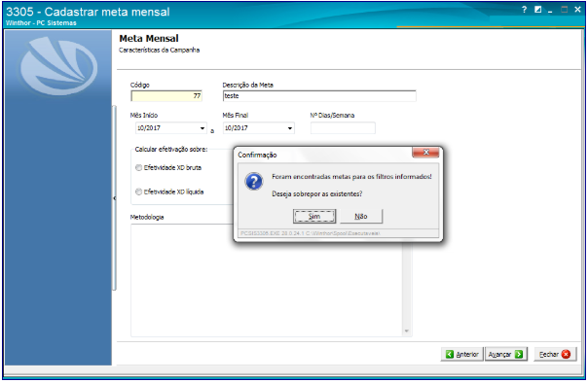
Task: Click the green right arrow on Avançar
Action: (x=519, y=354)
